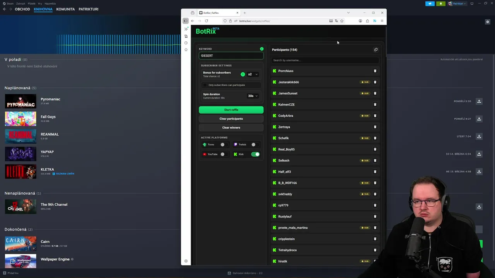Open browser account profile icon
The height and width of the screenshot is (278, 495).
point(360,21)
